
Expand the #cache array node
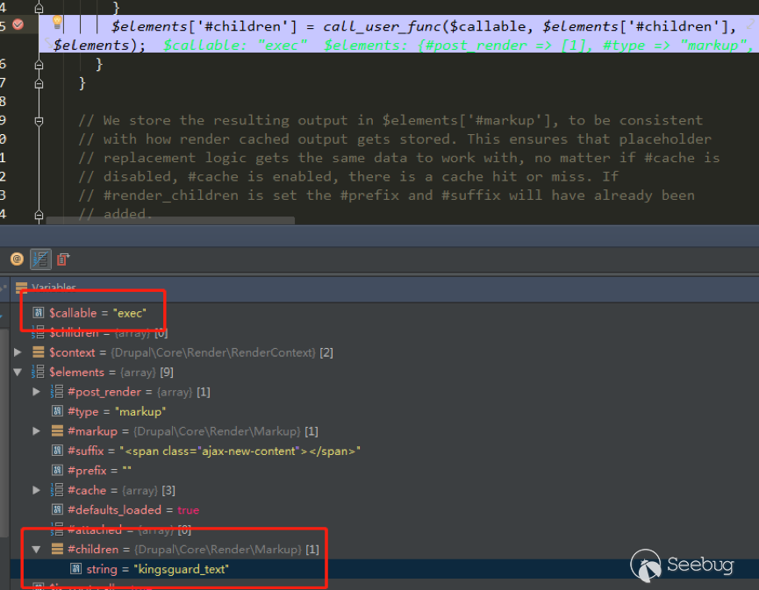click(36, 490)
